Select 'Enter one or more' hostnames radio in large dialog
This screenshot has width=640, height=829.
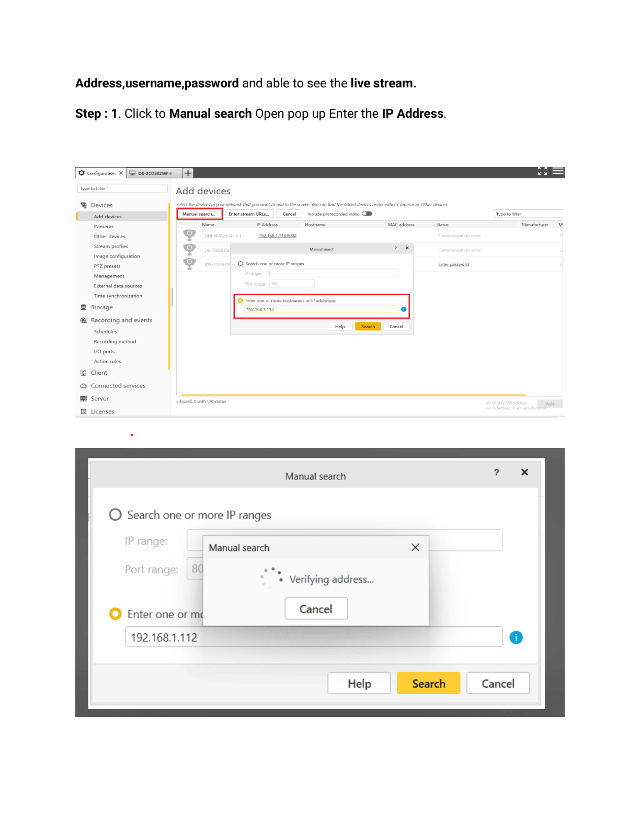click(115, 614)
